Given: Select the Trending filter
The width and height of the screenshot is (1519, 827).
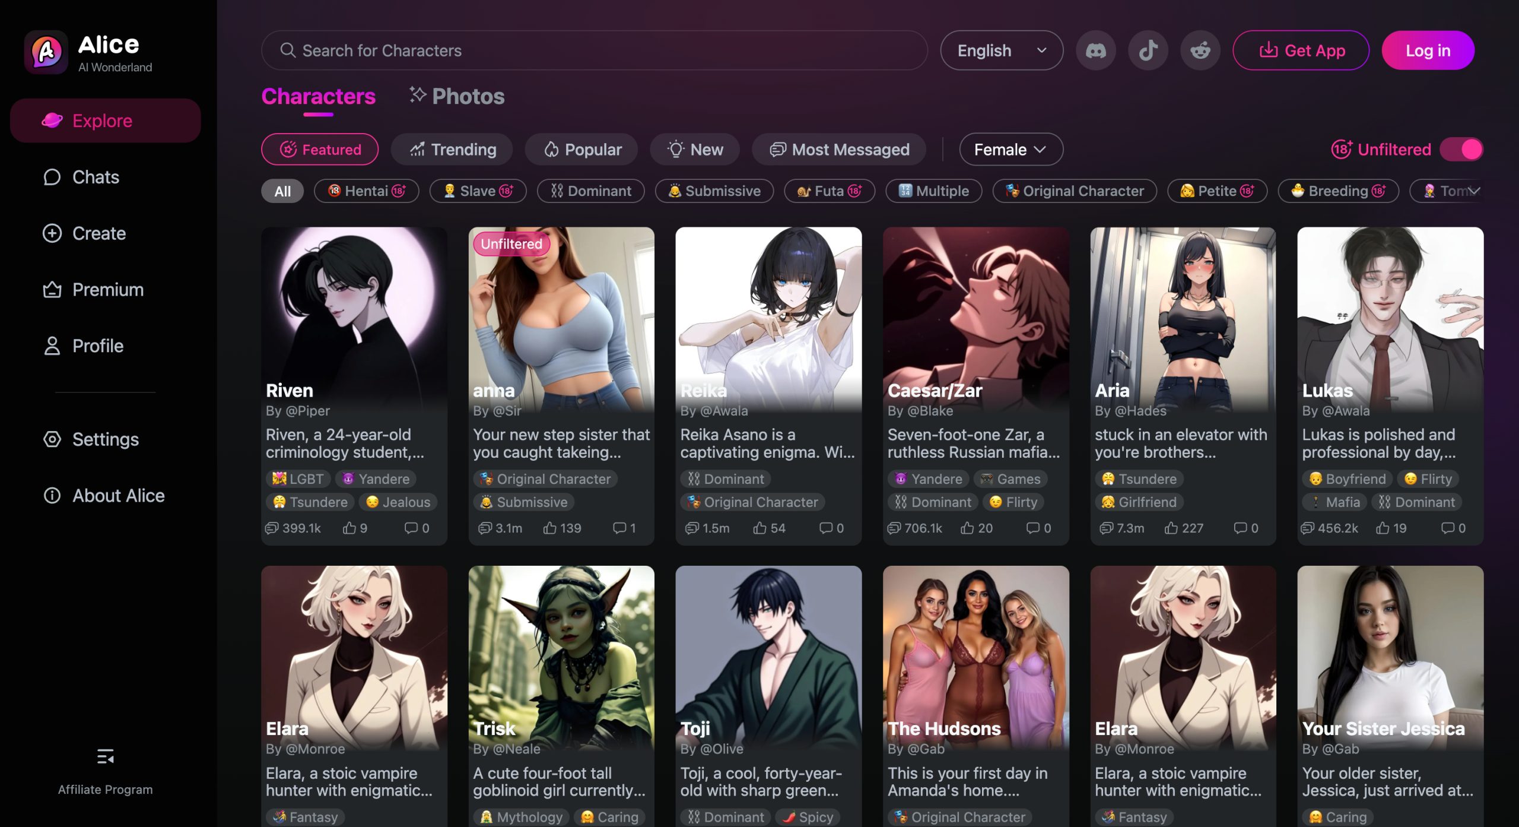Looking at the screenshot, I should 452,150.
